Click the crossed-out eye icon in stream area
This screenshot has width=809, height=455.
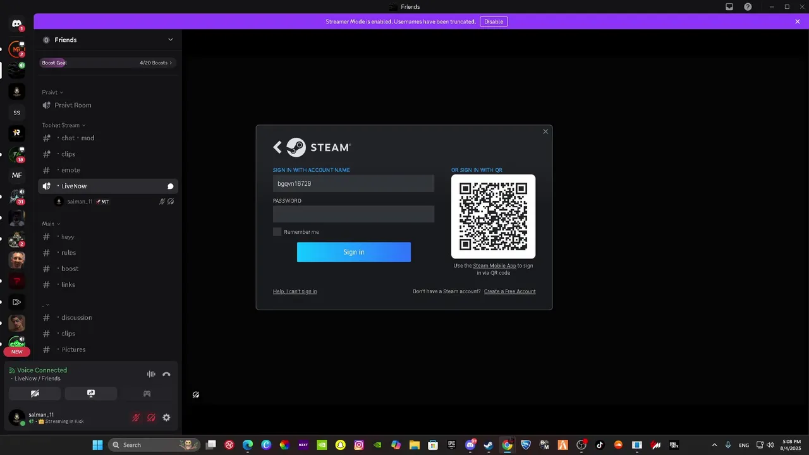pos(196,394)
